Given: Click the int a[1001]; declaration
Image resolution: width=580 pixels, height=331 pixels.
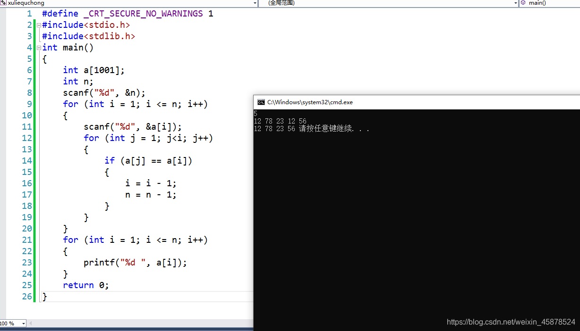Looking at the screenshot, I should (94, 70).
